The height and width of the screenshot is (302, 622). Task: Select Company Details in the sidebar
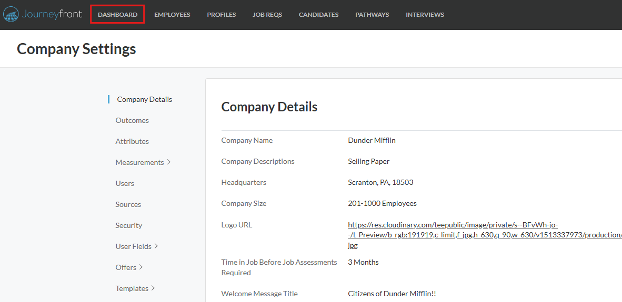tap(144, 99)
